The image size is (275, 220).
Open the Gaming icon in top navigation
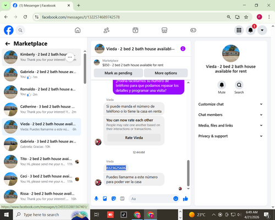click(x=193, y=30)
